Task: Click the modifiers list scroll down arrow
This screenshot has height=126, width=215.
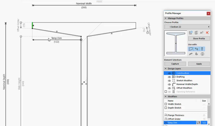Action: (x=209, y=124)
